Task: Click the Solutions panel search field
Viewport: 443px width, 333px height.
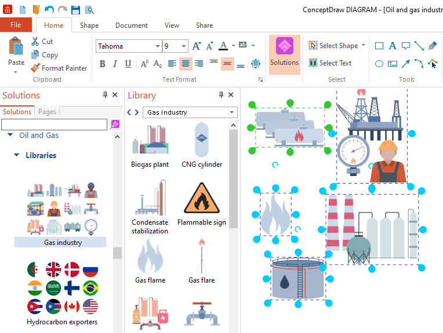Action: 55,125
